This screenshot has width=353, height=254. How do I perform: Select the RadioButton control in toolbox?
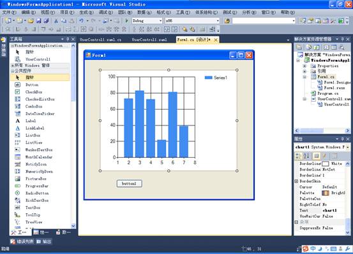pyautogui.click(x=37, y=193)
